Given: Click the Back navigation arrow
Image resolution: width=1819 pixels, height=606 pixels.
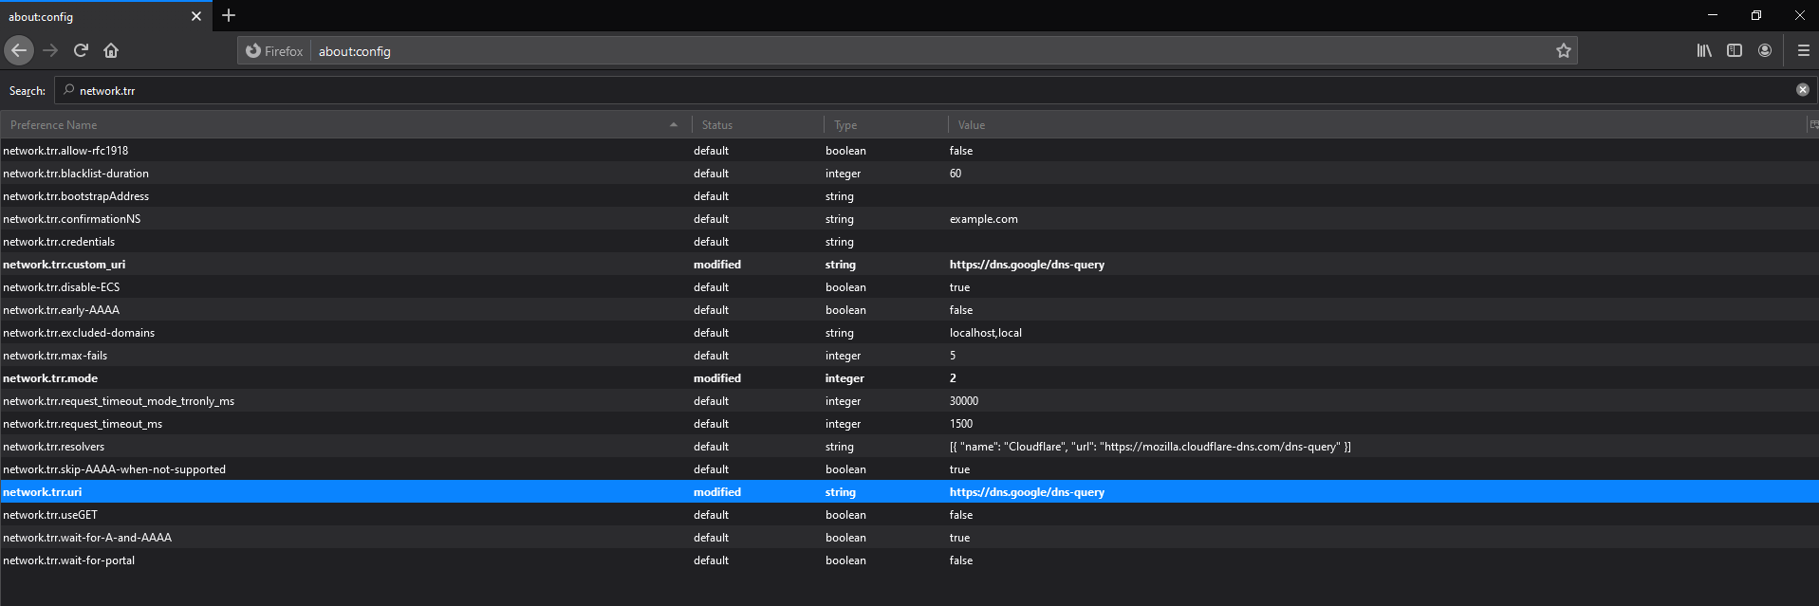Looking at the screenshot, I should (19, 50).
